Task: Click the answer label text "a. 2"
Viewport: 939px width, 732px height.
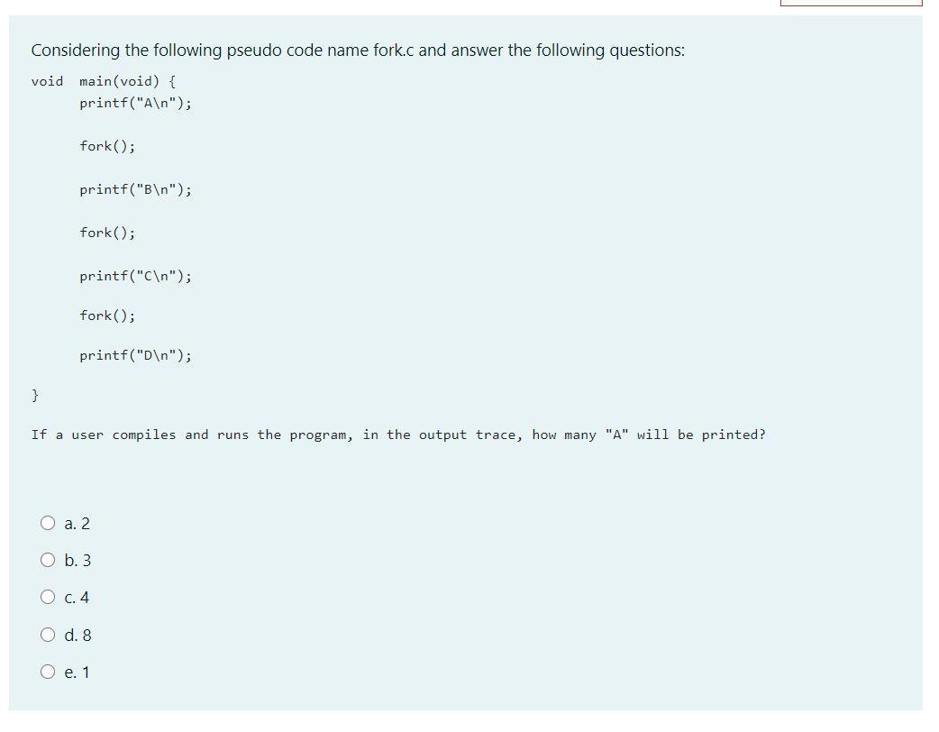Action: [76, 523]
